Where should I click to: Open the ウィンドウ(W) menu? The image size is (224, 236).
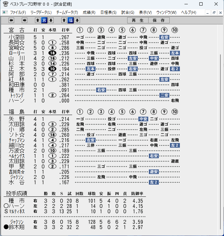166,12
